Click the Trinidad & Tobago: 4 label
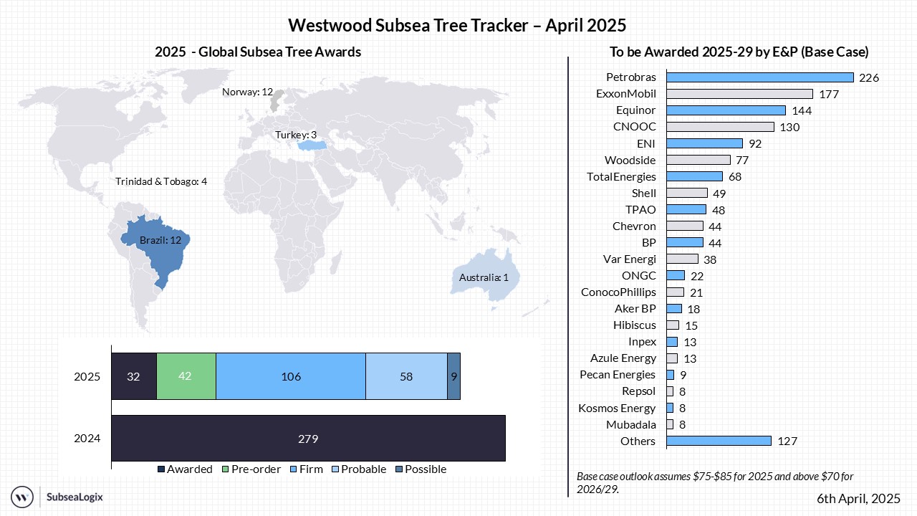This screenshot has width=917, height=516. coord(161,181)
